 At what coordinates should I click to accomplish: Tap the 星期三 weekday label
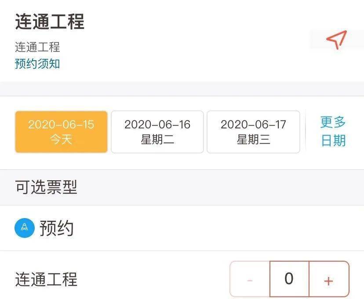pos(253,139)
